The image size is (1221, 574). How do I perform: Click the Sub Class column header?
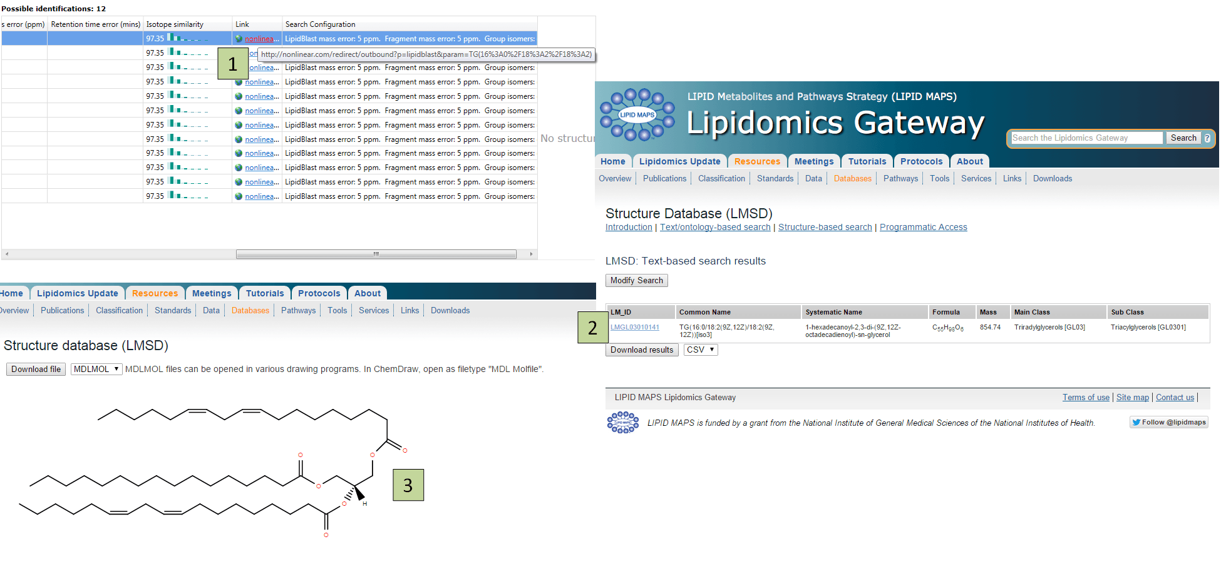tap(1158, 313)
